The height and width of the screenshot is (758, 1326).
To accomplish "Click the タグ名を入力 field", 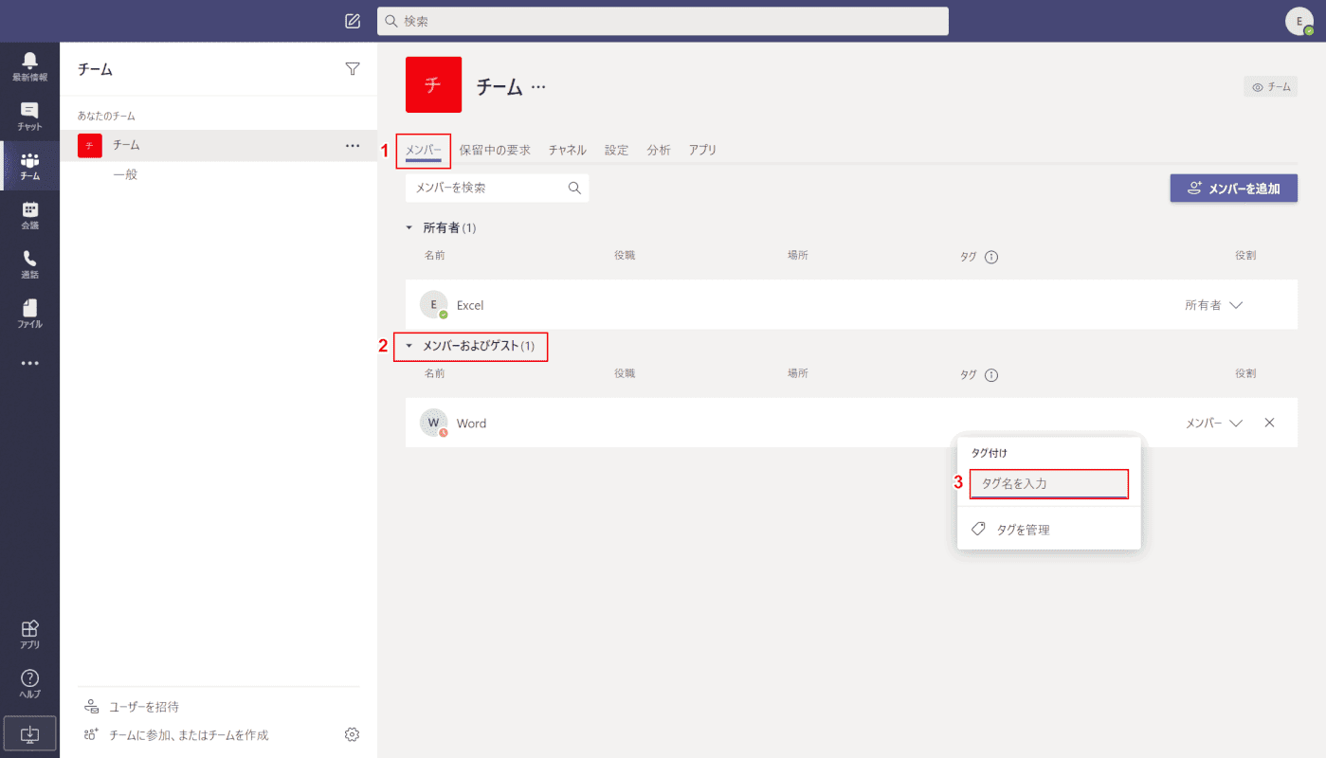I will [x=1049, y=483].
